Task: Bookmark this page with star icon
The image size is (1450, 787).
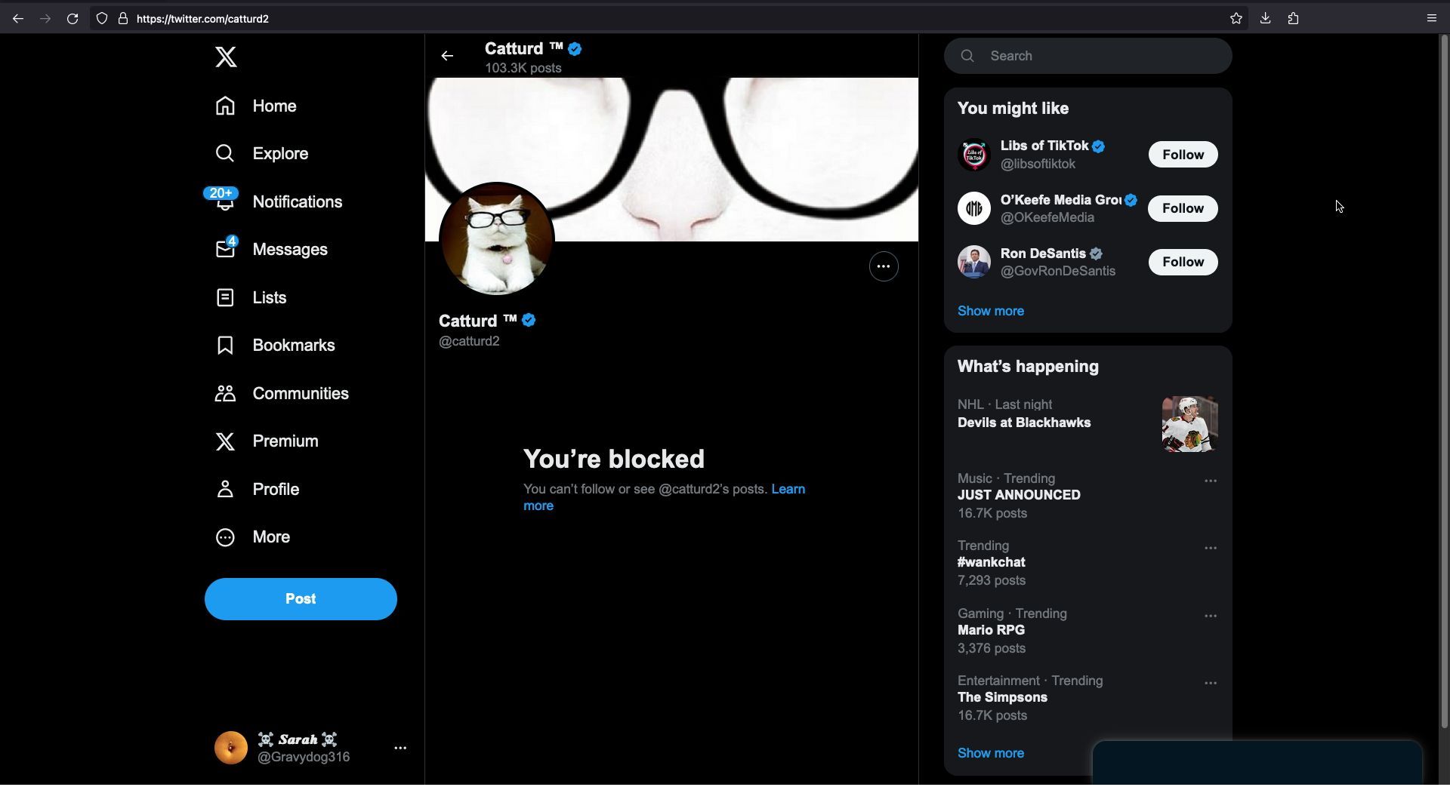Action: [x=1236, y=19]
